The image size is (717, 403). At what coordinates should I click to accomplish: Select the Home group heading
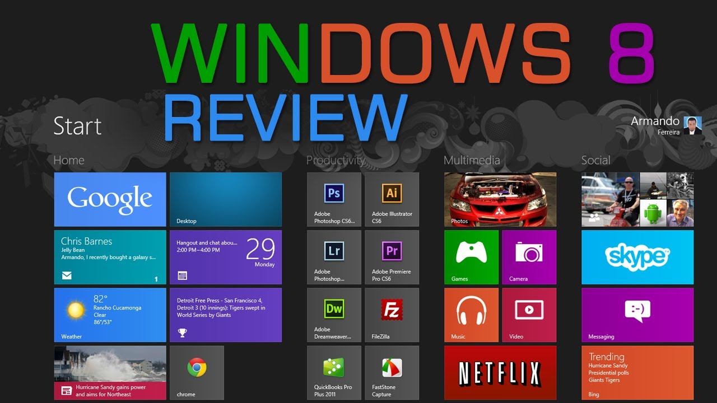pos(68,160)
